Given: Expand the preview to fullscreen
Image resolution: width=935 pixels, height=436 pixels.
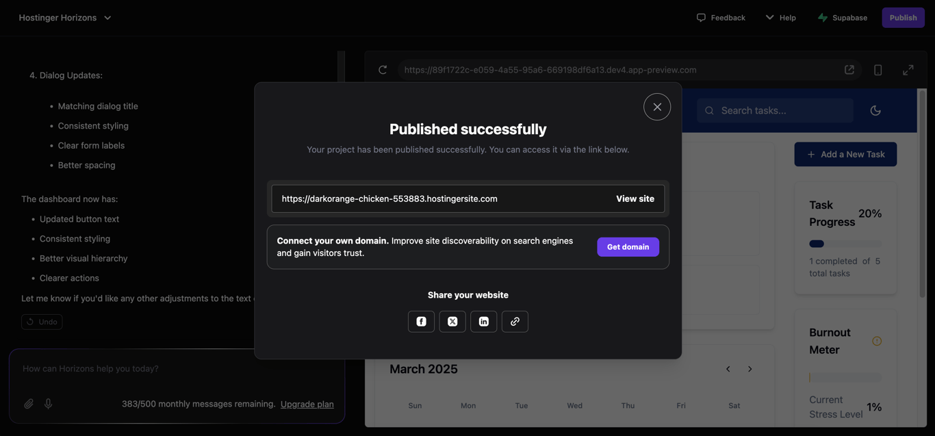Looking at the screenshot, I should coord(908,69).
